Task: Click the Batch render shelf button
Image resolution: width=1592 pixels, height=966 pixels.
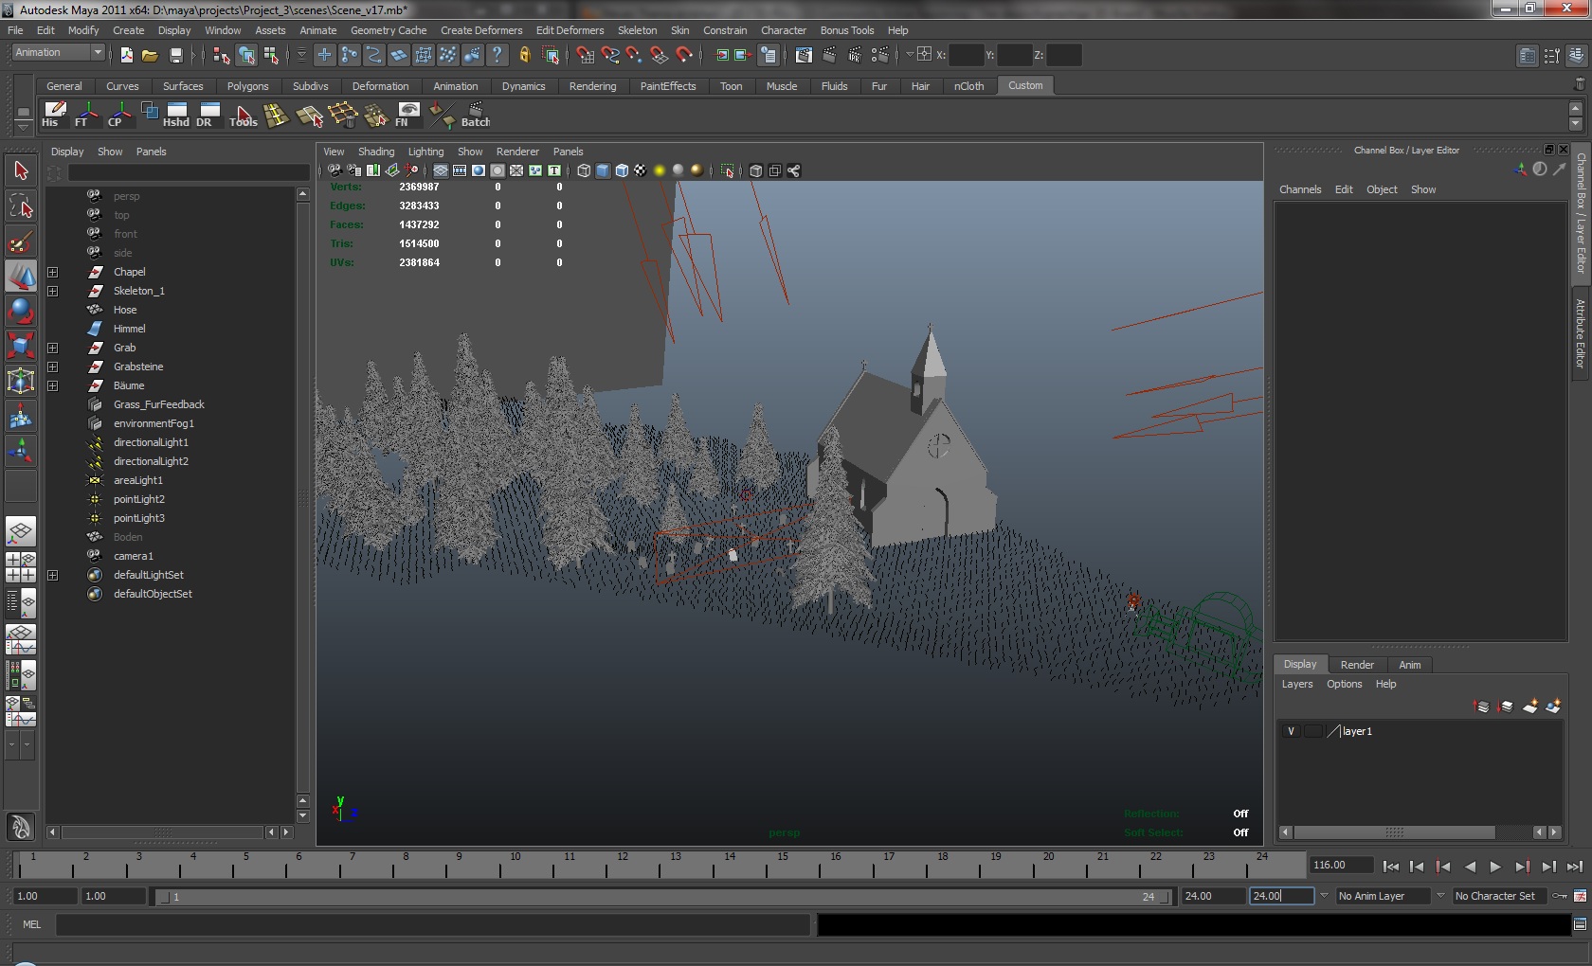Action: click(475, 115)
